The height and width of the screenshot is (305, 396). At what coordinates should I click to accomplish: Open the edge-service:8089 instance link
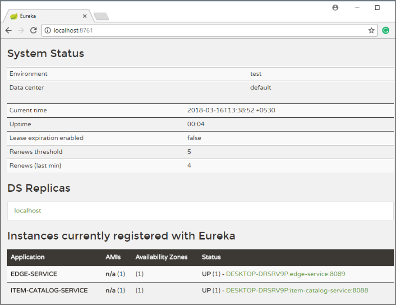[285, 274]
